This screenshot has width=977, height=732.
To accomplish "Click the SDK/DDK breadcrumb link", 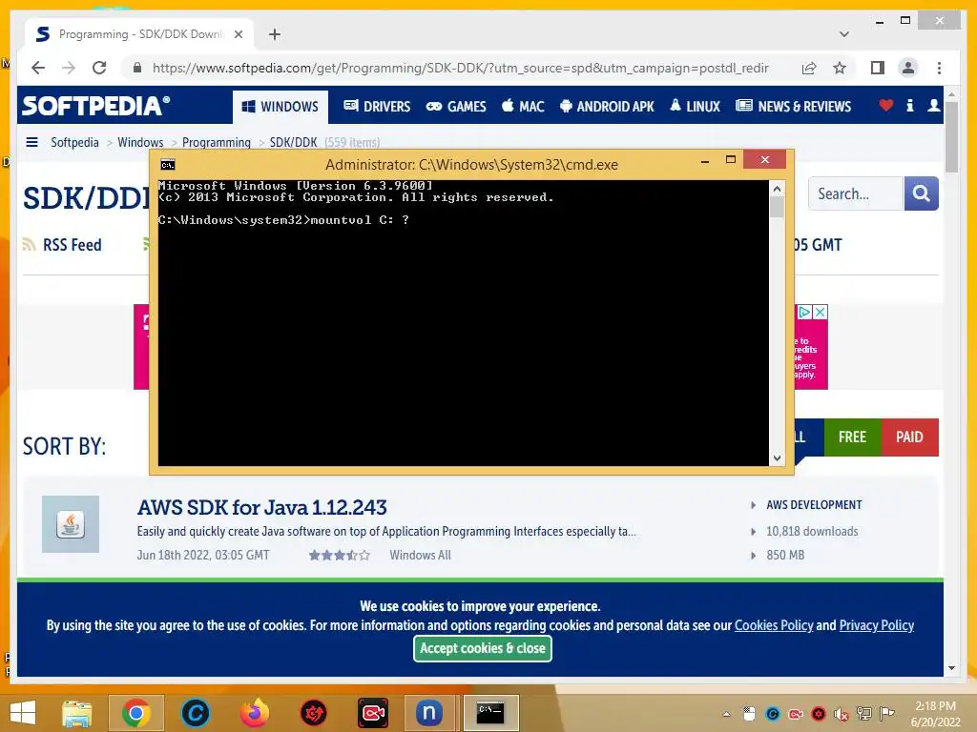I will pos(293,143).
